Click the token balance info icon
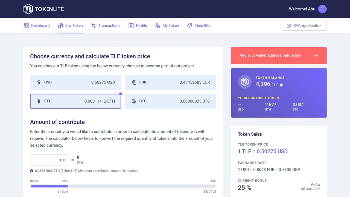The image size is (350, 197). pyautogui.click(x=281, y=85)
